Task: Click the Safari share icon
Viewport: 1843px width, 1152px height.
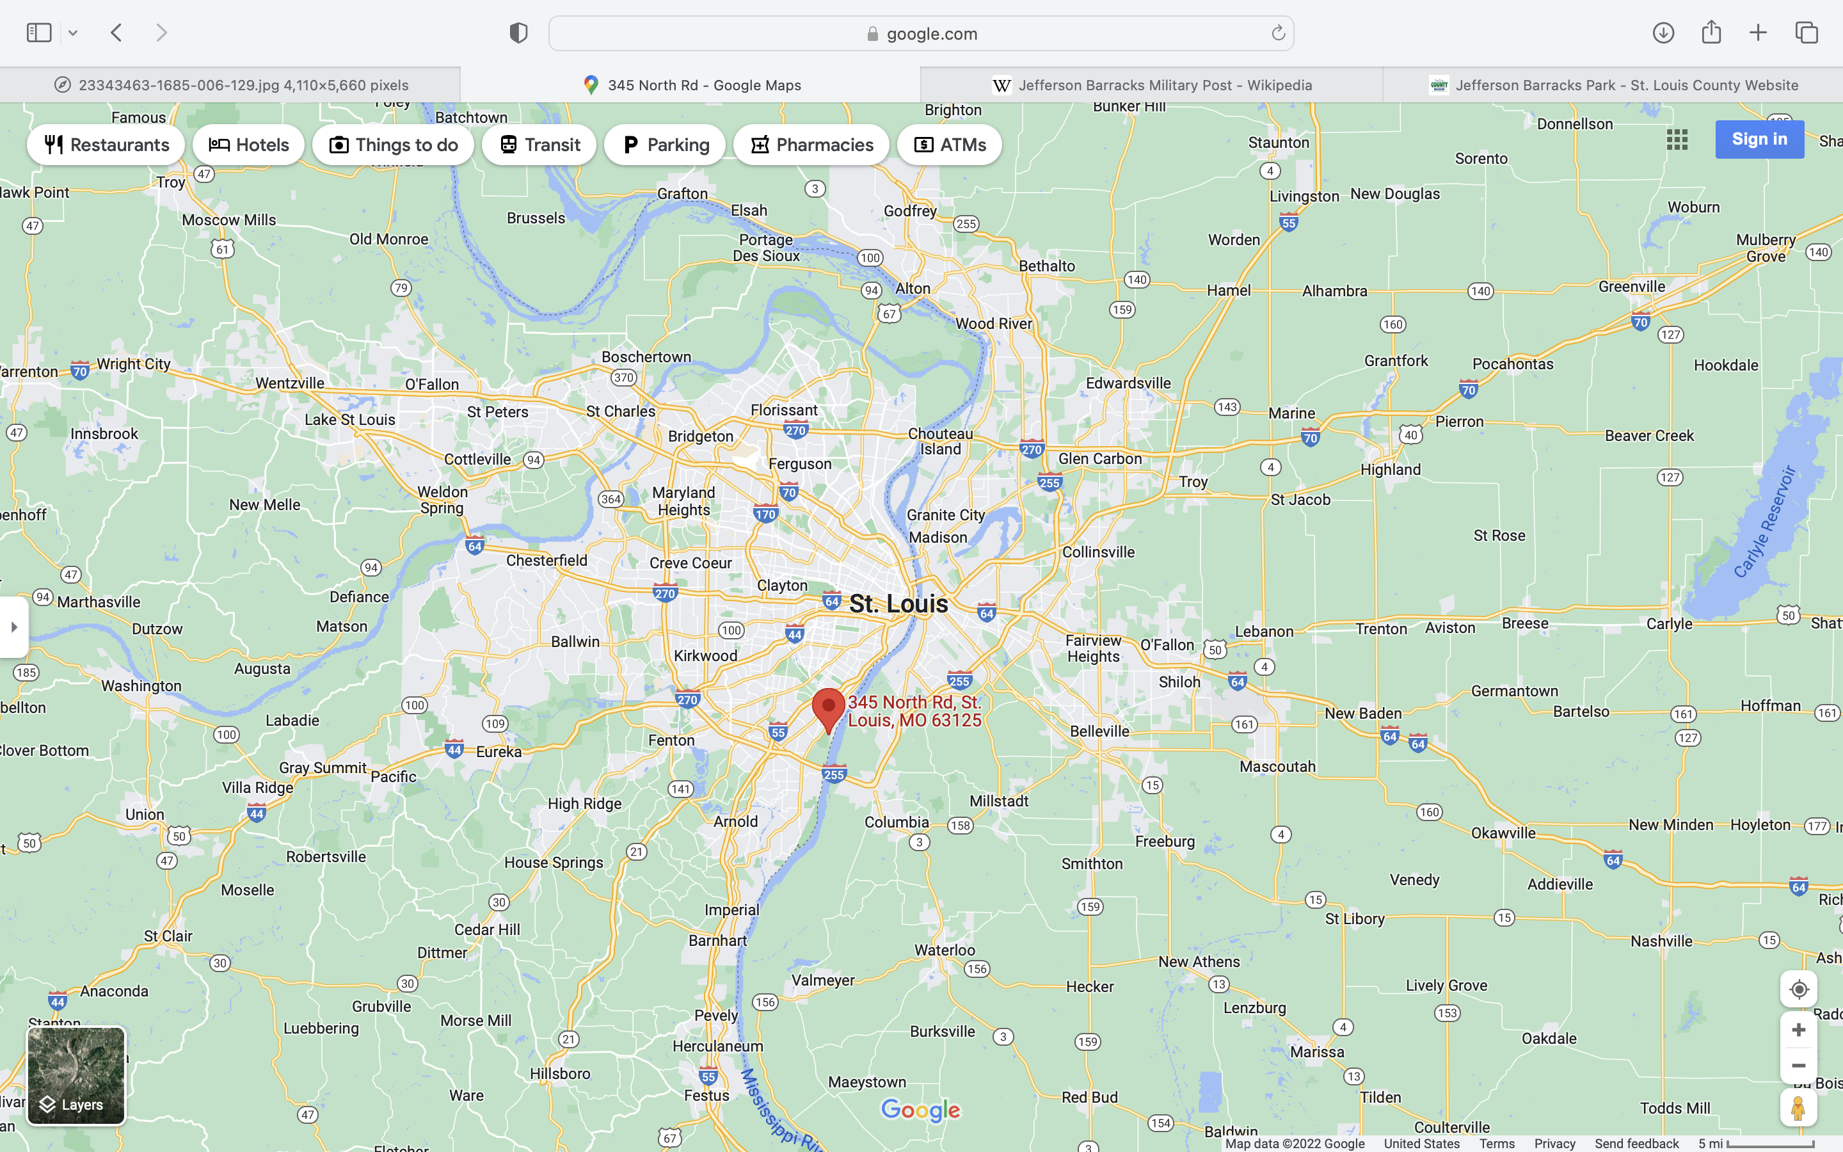Action: (x=1711, y=33)
